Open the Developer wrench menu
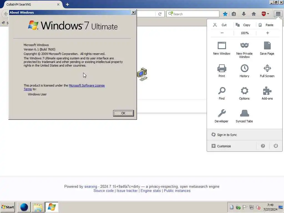284x213 pixels. [222, 116]
